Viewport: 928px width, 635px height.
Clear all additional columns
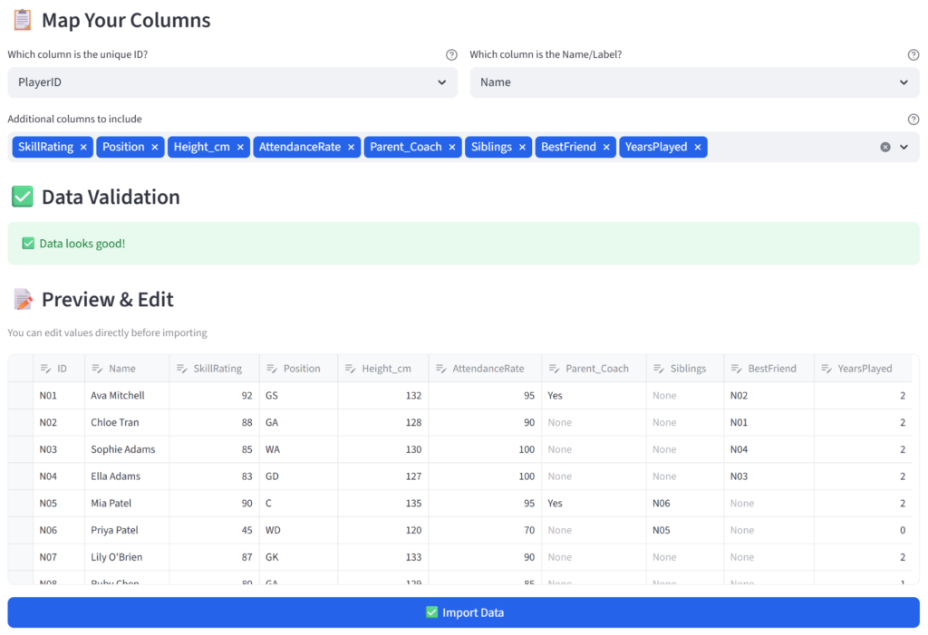(x=885, y=147)
